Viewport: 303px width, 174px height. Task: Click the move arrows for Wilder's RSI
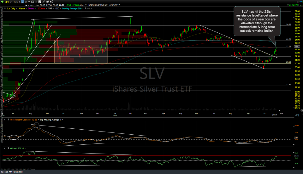(8, 149)
